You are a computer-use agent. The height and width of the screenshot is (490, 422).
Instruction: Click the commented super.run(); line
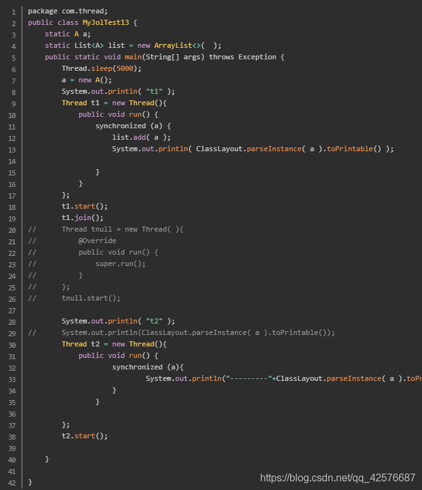pos(120,264)
